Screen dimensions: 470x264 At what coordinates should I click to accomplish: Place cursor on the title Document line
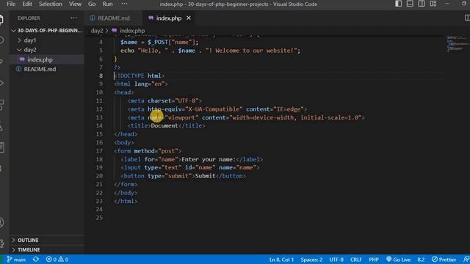tap(167, 125)
